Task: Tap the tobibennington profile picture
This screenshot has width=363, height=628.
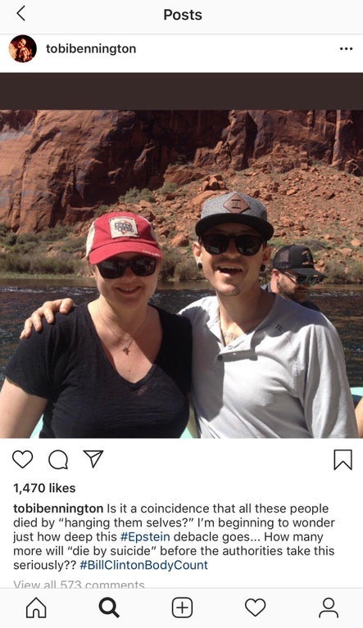Action: point(23,49)
